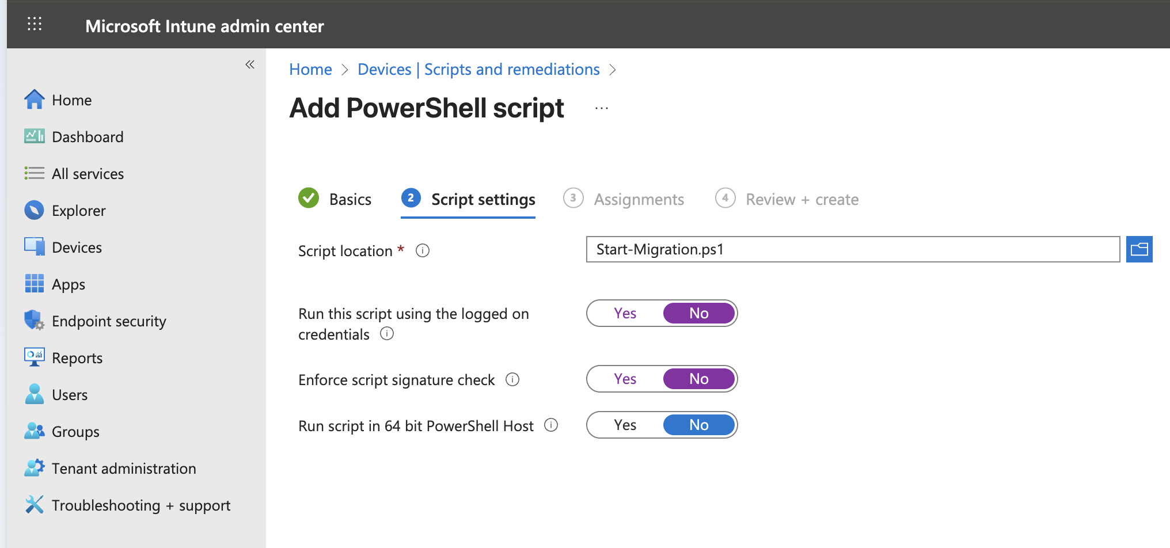The height and width of the screenshot is (548, 1170).
Task: Open the Dashboard from the sidebar
Action: [x=88, y=136]
